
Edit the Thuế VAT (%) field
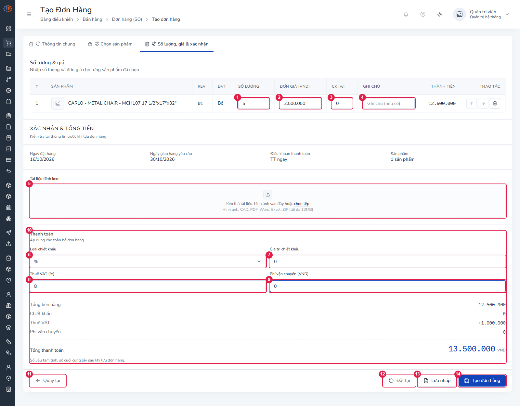148,286
